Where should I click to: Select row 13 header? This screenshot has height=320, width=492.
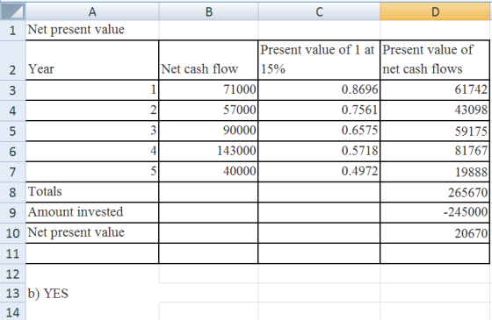[x=12, y=294]
